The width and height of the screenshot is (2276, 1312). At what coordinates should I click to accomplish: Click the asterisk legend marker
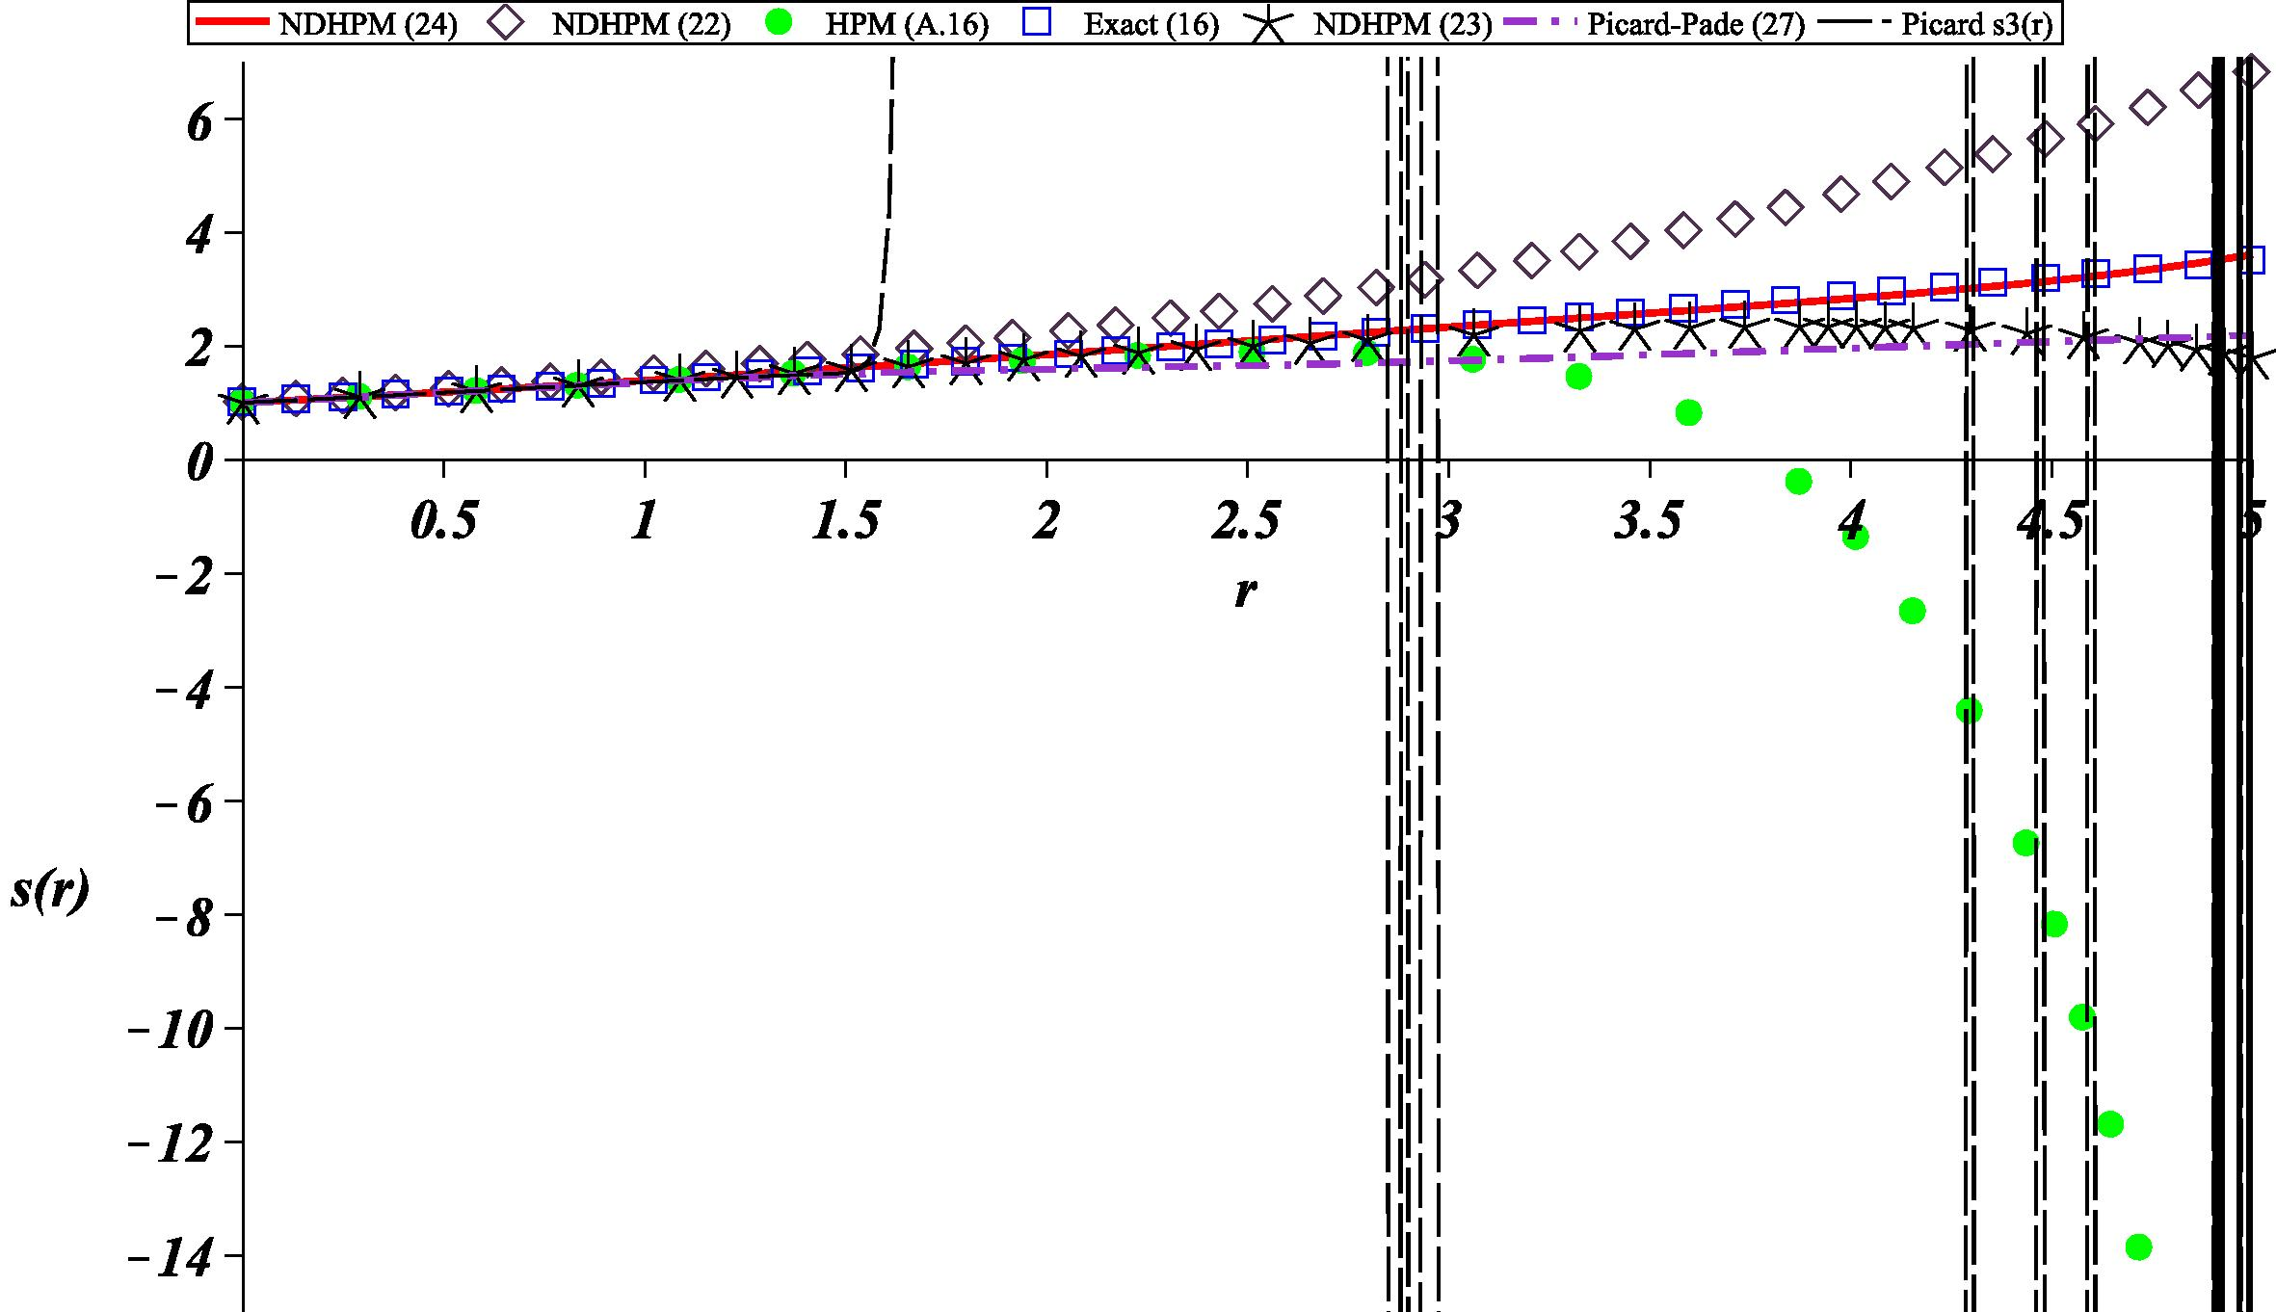point(1270,23)
